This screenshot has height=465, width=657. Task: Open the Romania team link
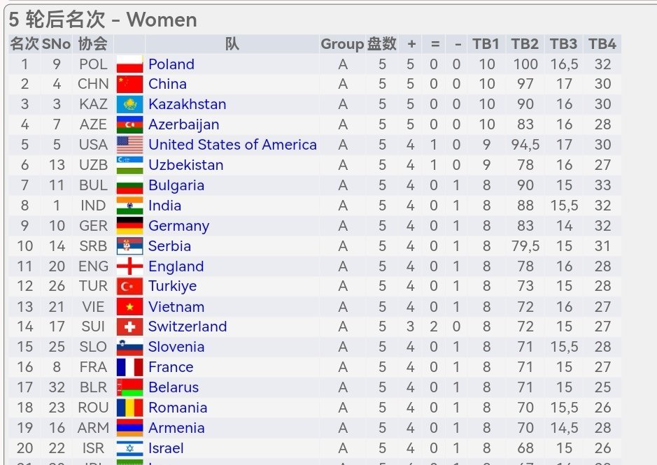pyautogui.click(x=178, y=408)
